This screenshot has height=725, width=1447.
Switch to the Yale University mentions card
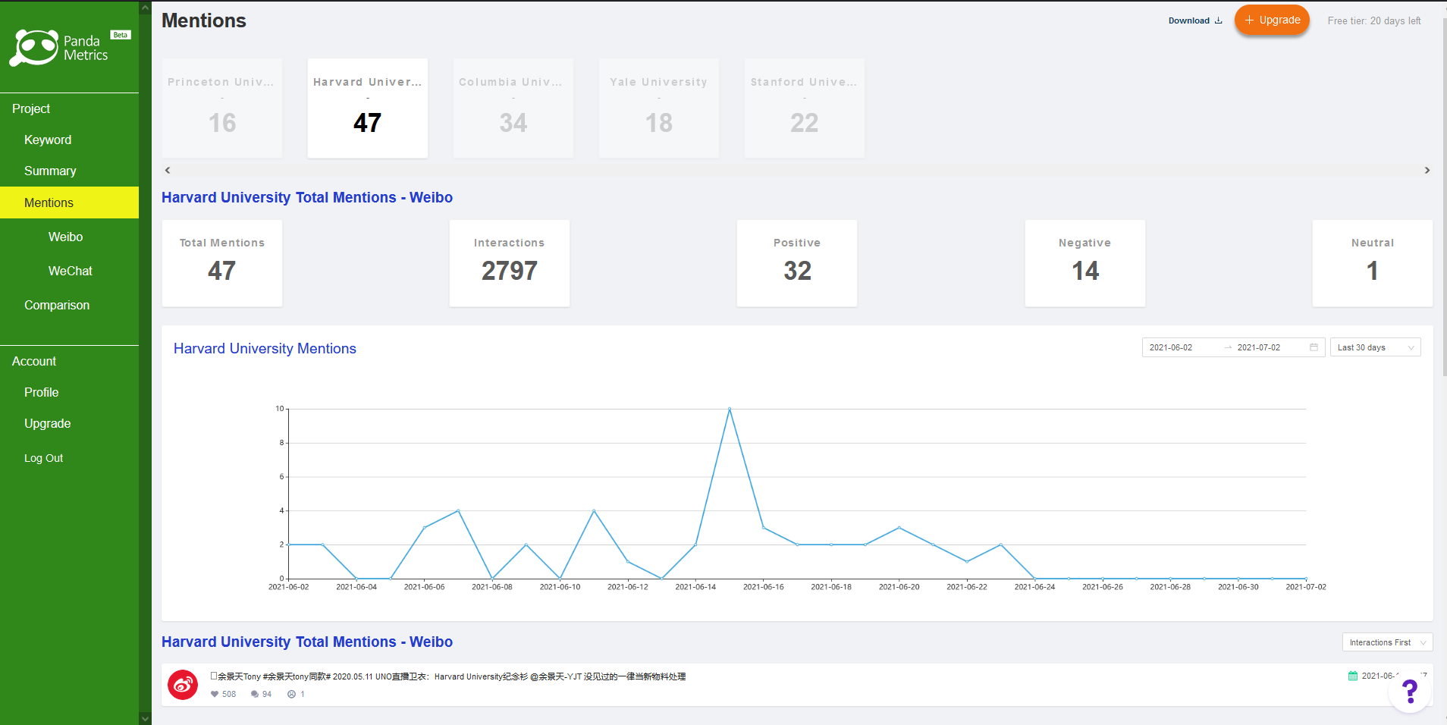tap(658, 108)
